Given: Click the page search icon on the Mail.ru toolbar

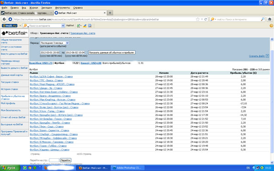Looking at the screenshot, I should pos(90,26).
